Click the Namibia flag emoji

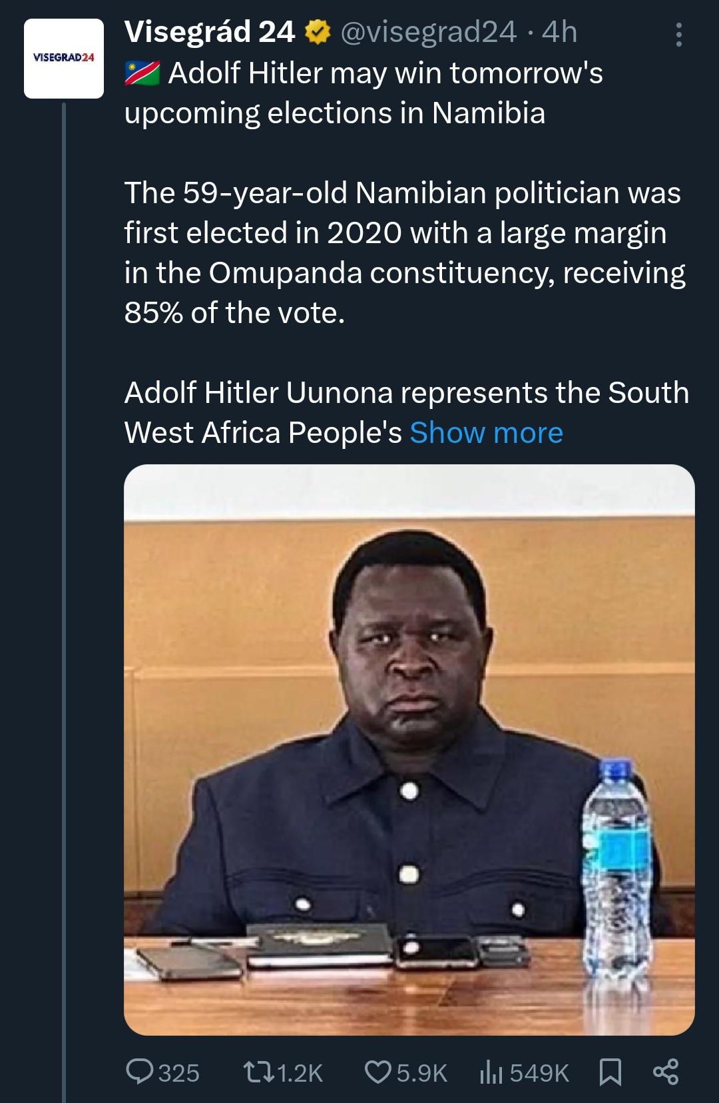142,73
